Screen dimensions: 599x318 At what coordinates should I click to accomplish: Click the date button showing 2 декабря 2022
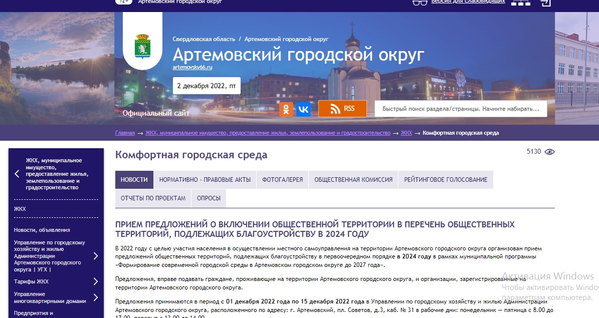point(206,85)
